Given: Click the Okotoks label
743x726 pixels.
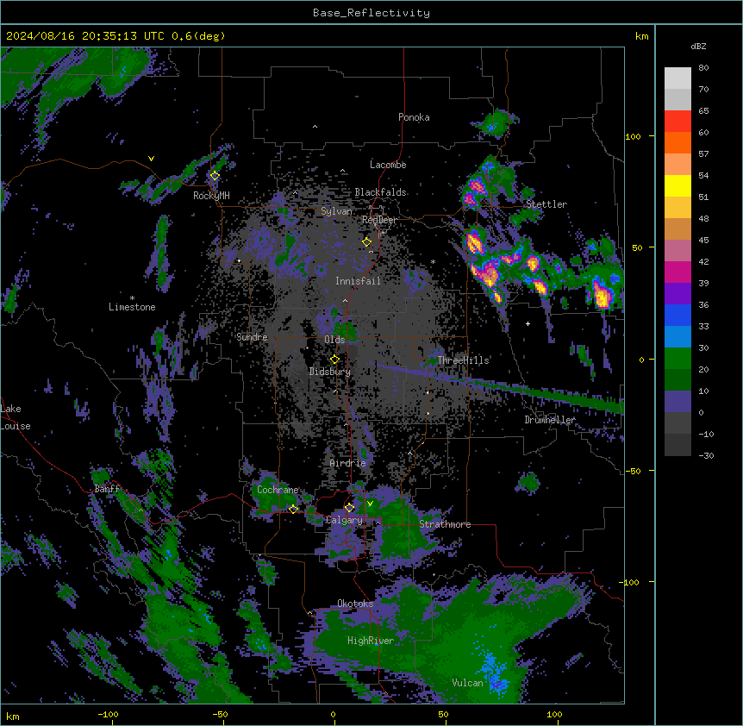Looking at the screenshot, I should [355, 604].
